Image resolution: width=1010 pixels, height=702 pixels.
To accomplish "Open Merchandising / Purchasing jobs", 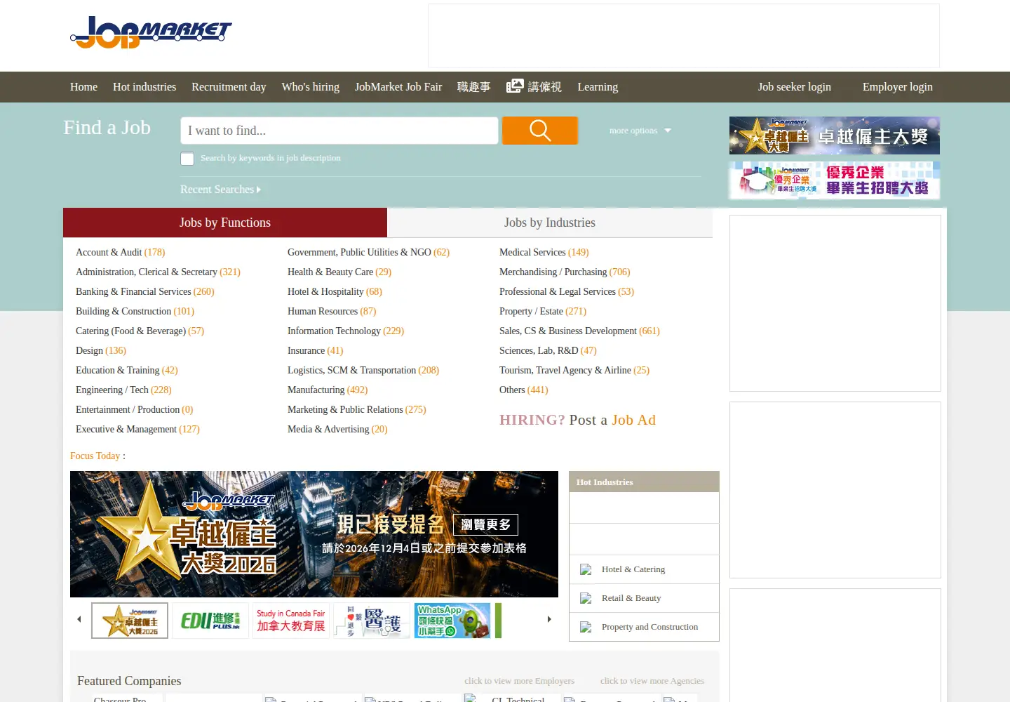I will click(565, 272).
